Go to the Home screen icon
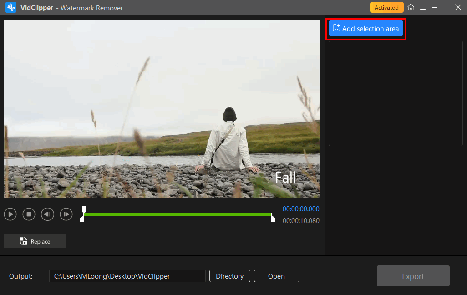Viewport: 467px width, 295px height. click(x=411, y=8)
